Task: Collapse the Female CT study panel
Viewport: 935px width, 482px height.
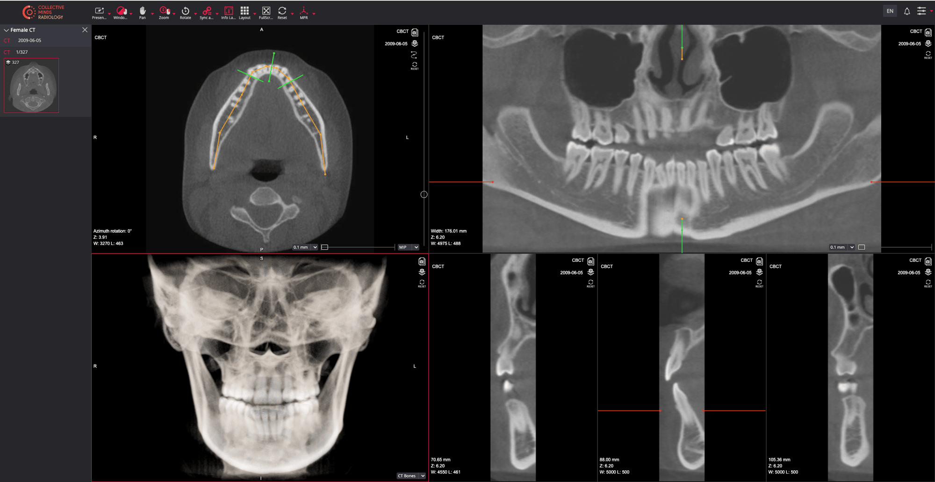Action: (x=6, y=30)
